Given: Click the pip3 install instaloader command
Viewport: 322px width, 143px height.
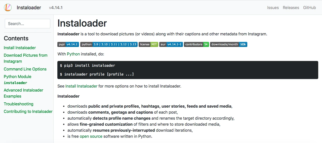Looking at the screenshot, I should click(88, 65).
